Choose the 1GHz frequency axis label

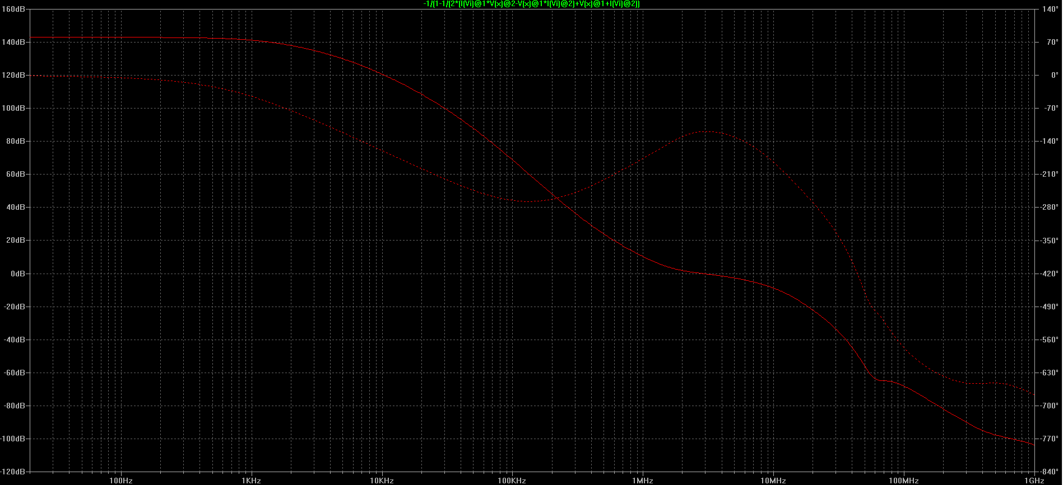[1034, 481]
